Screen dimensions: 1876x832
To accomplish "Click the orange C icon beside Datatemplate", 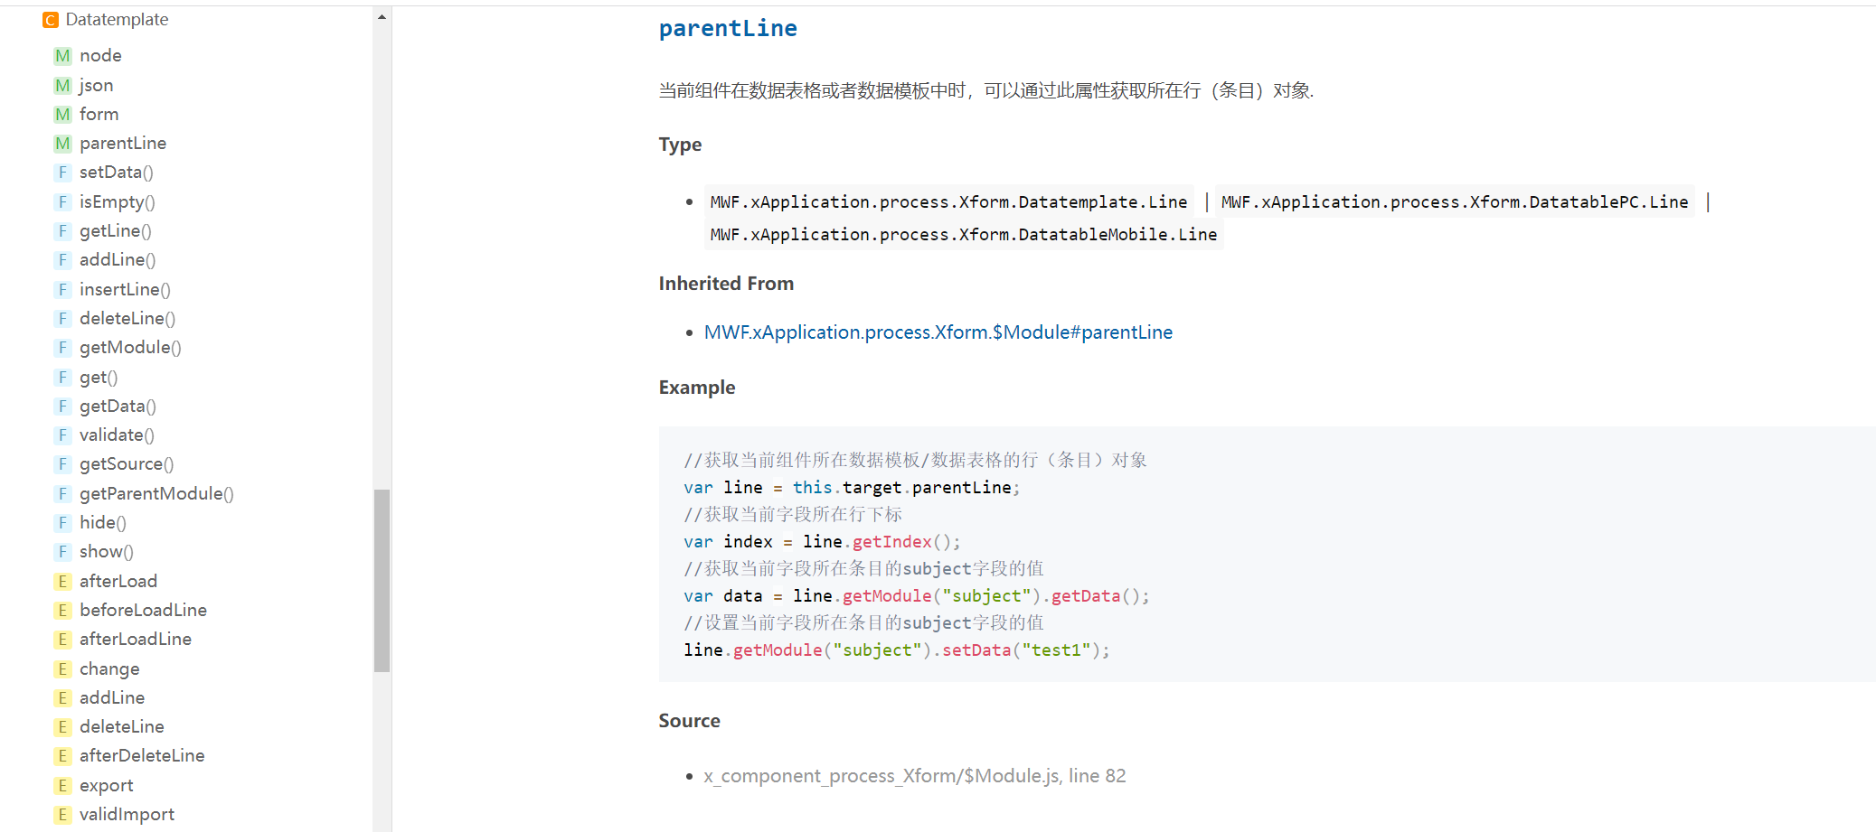I will (51, 20).
